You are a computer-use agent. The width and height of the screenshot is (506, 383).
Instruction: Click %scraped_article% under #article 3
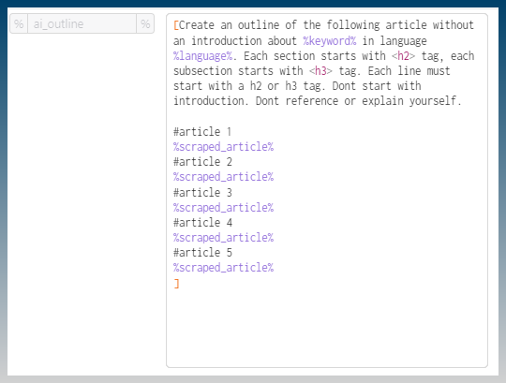(223, 208)
